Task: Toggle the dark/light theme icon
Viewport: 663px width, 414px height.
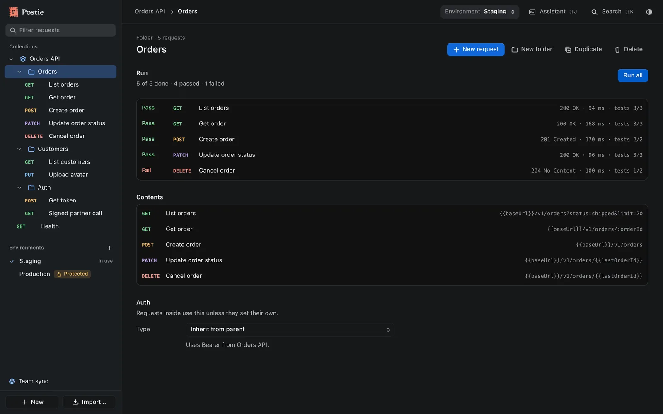Action: [649, 12]
